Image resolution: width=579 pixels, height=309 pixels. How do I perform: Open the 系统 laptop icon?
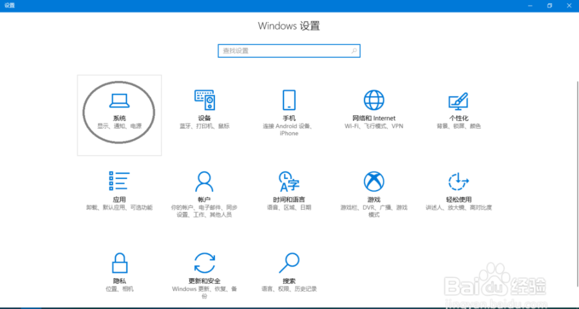coord(119,101)
